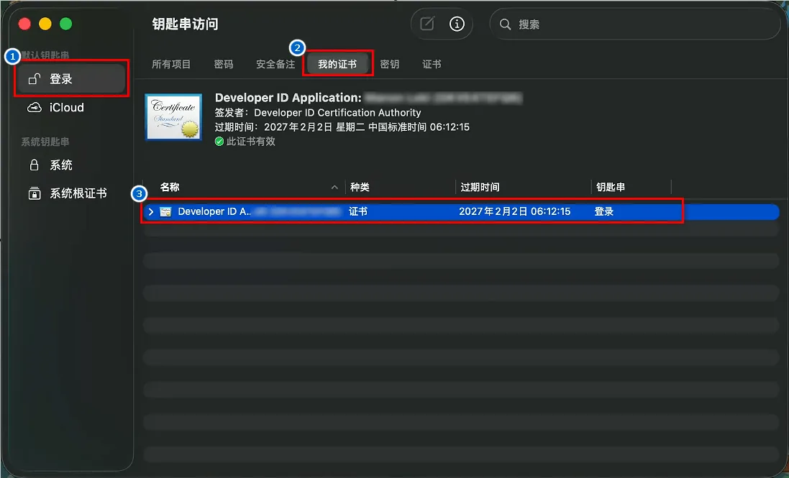Select the 我的证书 tab

click(337, 65)
